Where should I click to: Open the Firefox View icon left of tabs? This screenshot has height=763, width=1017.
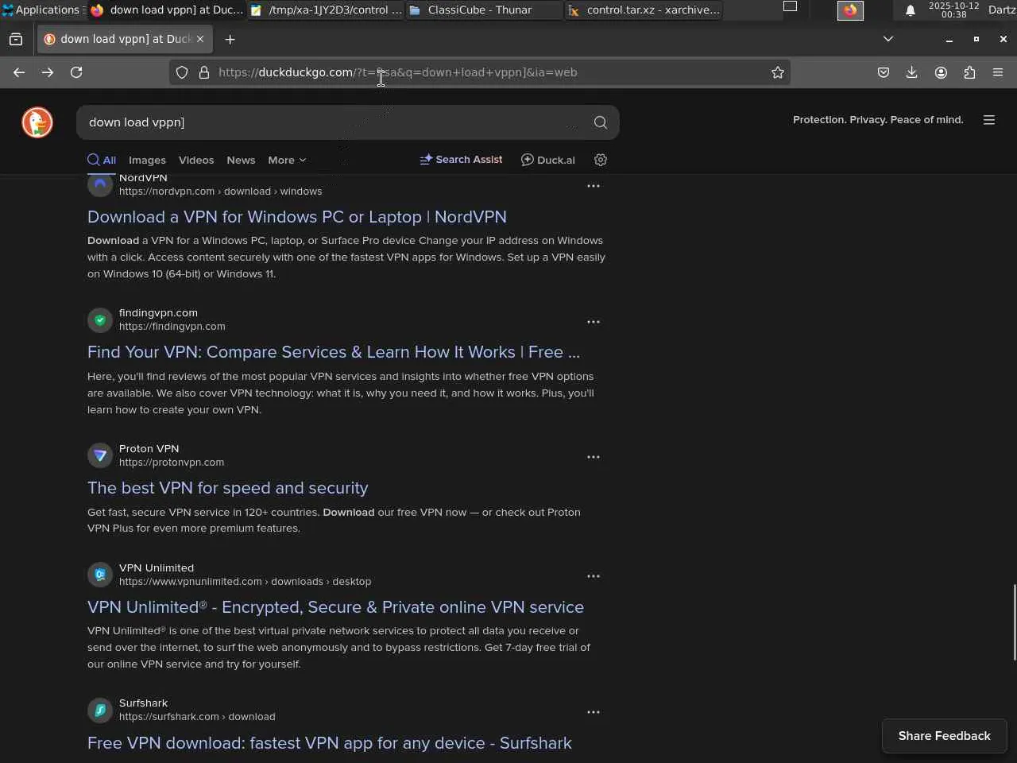pos(16,39)
